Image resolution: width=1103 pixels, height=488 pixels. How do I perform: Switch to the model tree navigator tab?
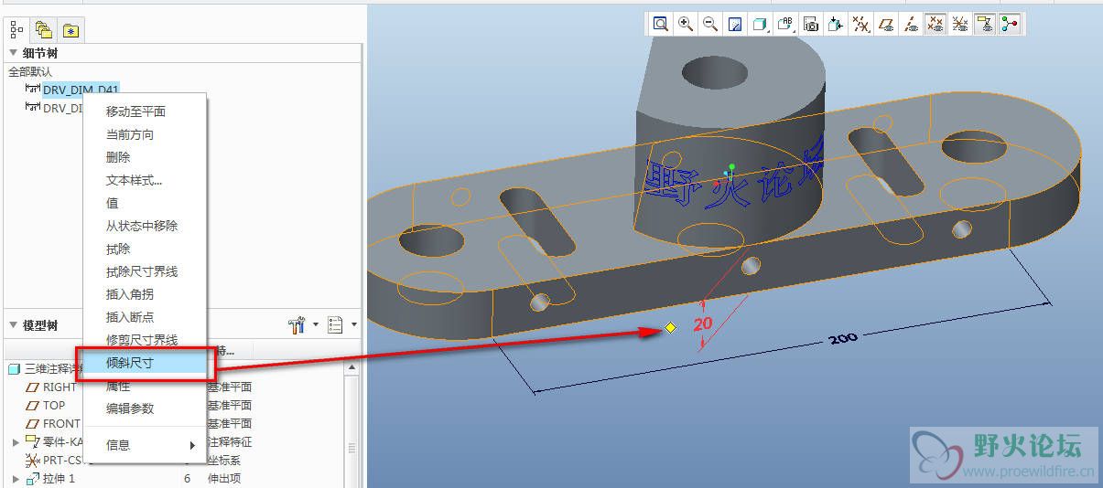[18, 29]
